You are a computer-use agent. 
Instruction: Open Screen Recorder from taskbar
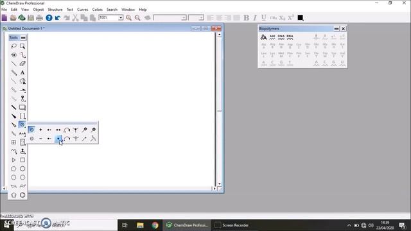click(231, 225)
